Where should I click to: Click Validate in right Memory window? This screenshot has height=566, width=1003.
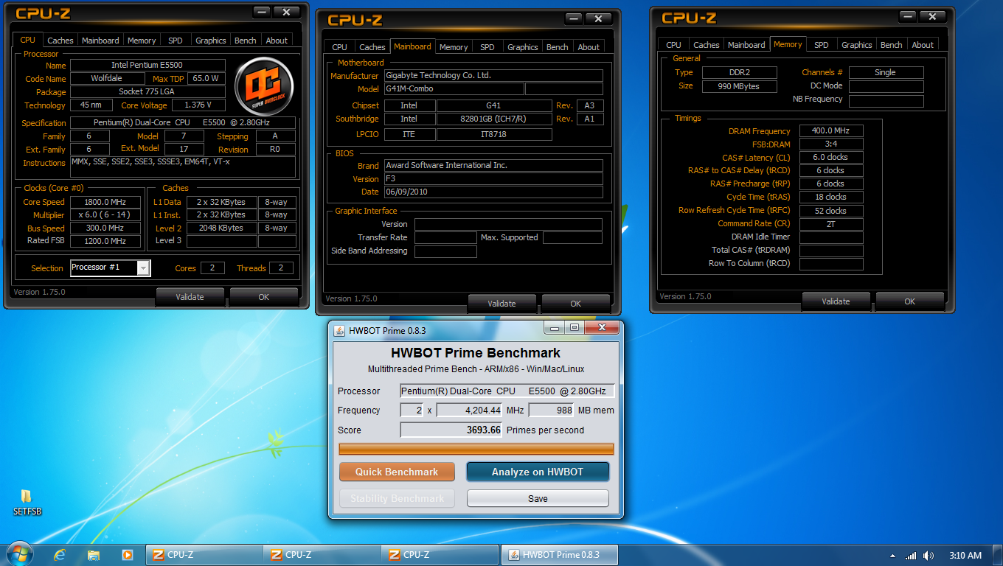(x=836, y=301)
